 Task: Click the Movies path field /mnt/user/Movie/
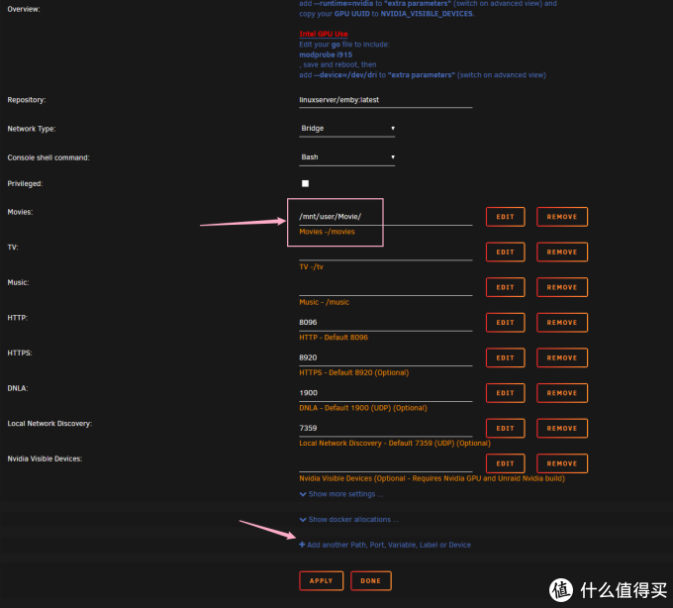click(385, 217)
